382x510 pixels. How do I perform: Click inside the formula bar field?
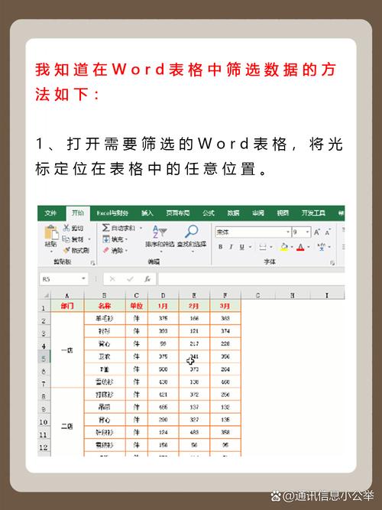[251, 279]
